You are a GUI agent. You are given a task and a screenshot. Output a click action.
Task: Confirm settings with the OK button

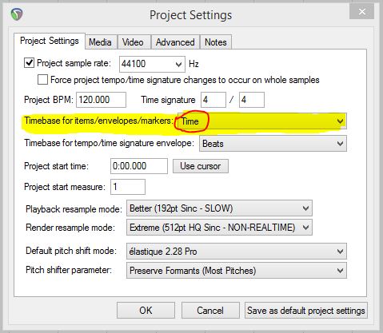[x=146, y=311]
